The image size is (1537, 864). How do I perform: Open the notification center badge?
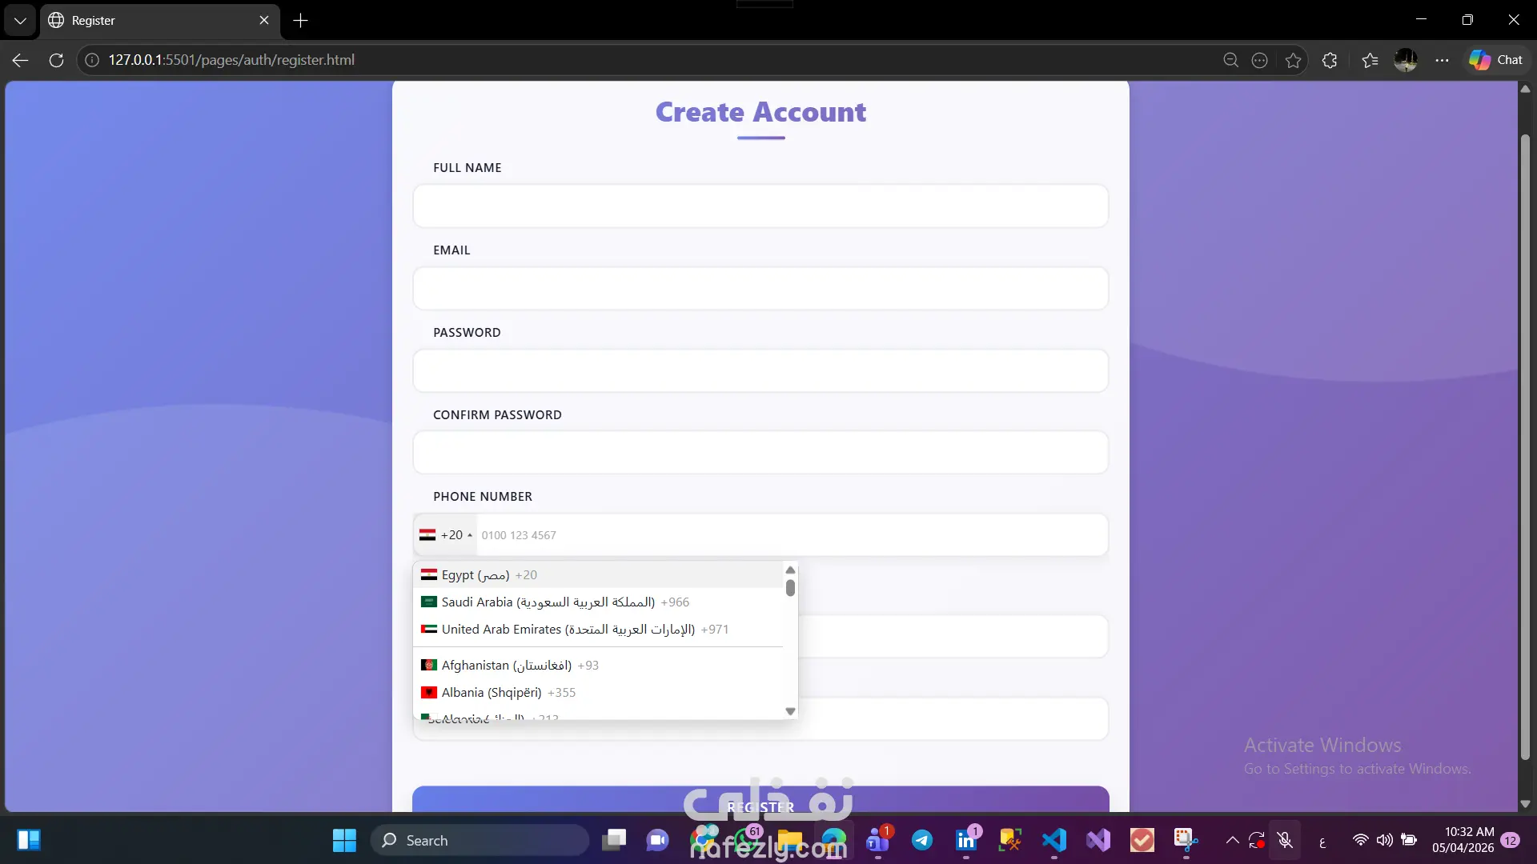click(x=1511, y=840)
